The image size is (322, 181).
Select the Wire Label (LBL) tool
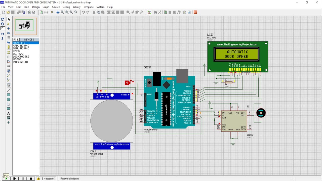pos(9,33)
